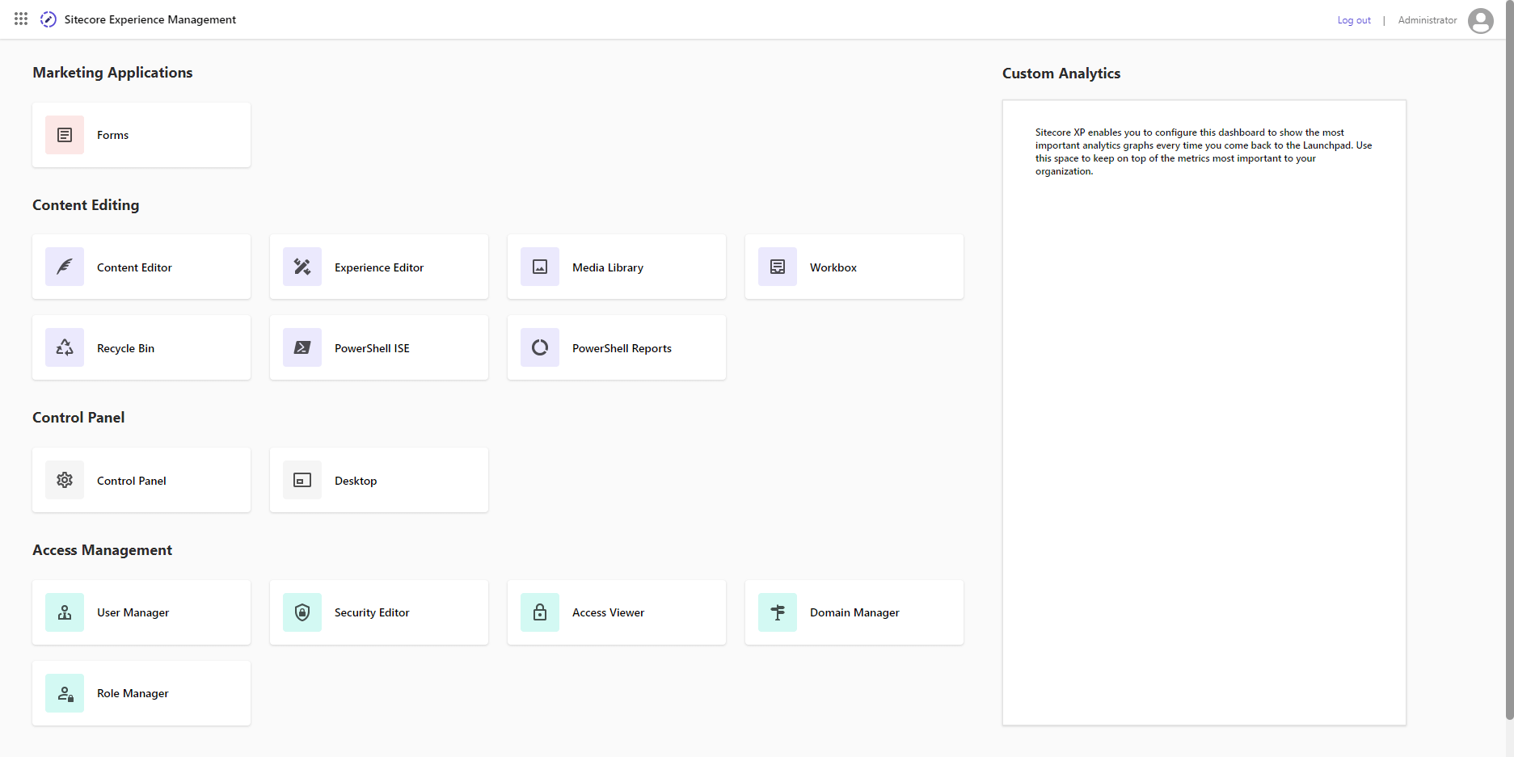Open the Domain Manager tile

[854, 612]
